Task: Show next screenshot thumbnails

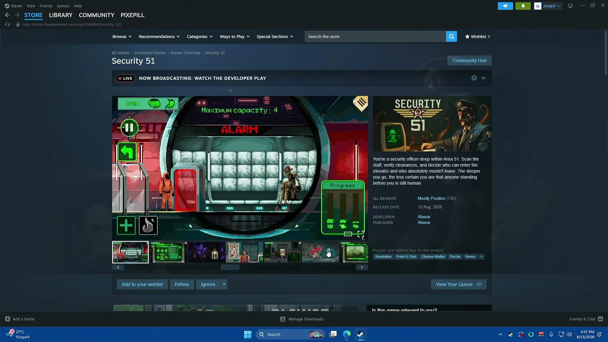Action: click(x=361, y=267)
